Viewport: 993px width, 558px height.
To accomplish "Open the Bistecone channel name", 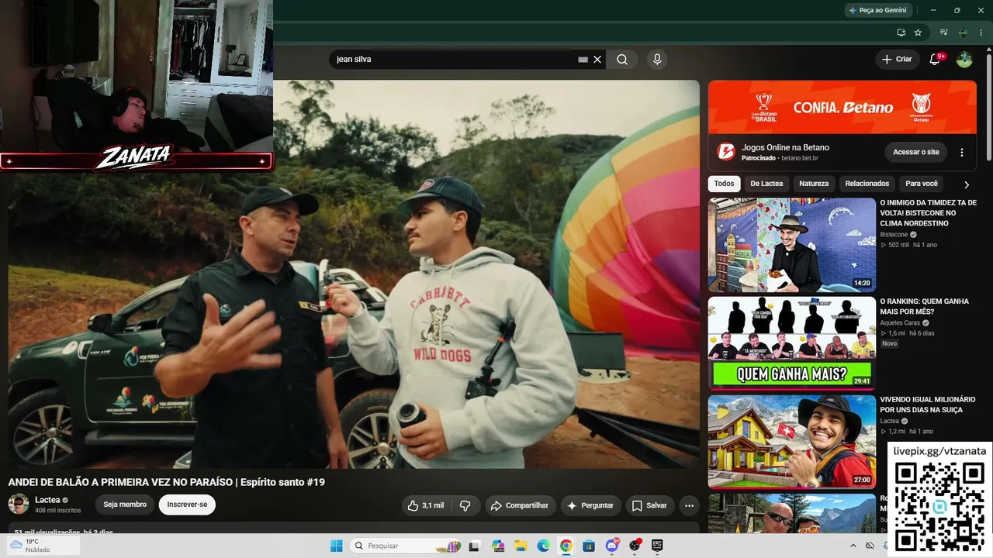I will pyautogui.click(x=894, y=235).
